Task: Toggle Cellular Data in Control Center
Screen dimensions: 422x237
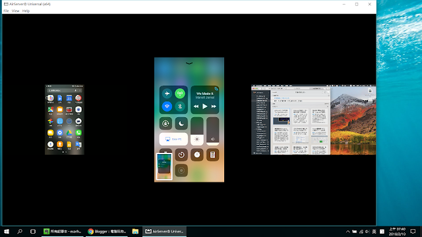Action: coord(180,93)
